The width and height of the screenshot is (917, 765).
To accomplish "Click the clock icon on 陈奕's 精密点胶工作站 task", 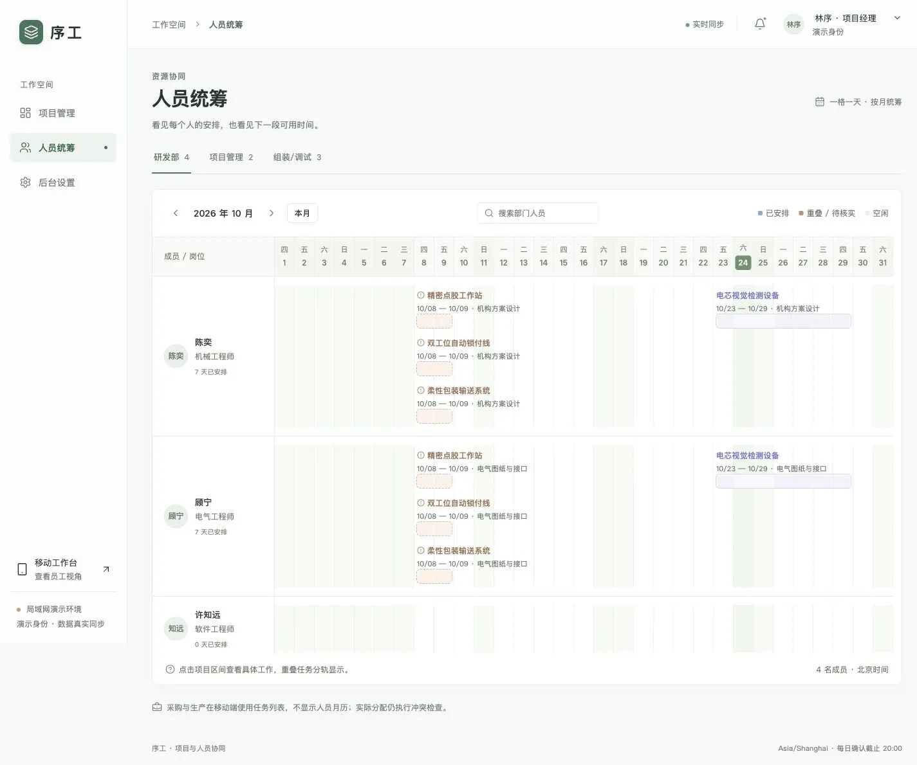I will point(421,296).
